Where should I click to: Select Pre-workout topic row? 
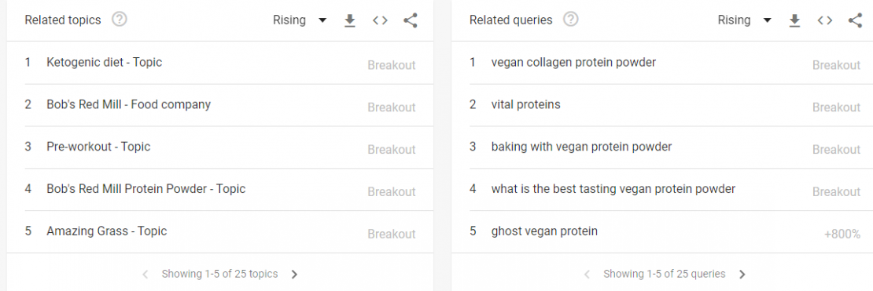[220, 147]
